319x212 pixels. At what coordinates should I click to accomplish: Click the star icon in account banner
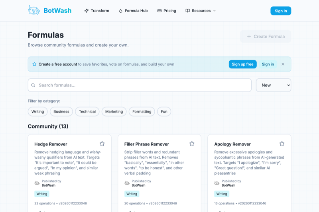[x=34, y=64]
